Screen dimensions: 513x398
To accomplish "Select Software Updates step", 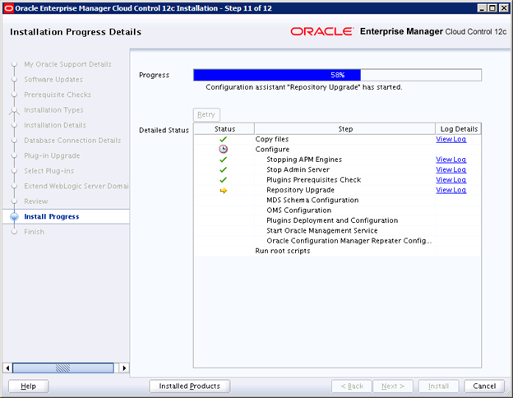I will coord(53,80).
